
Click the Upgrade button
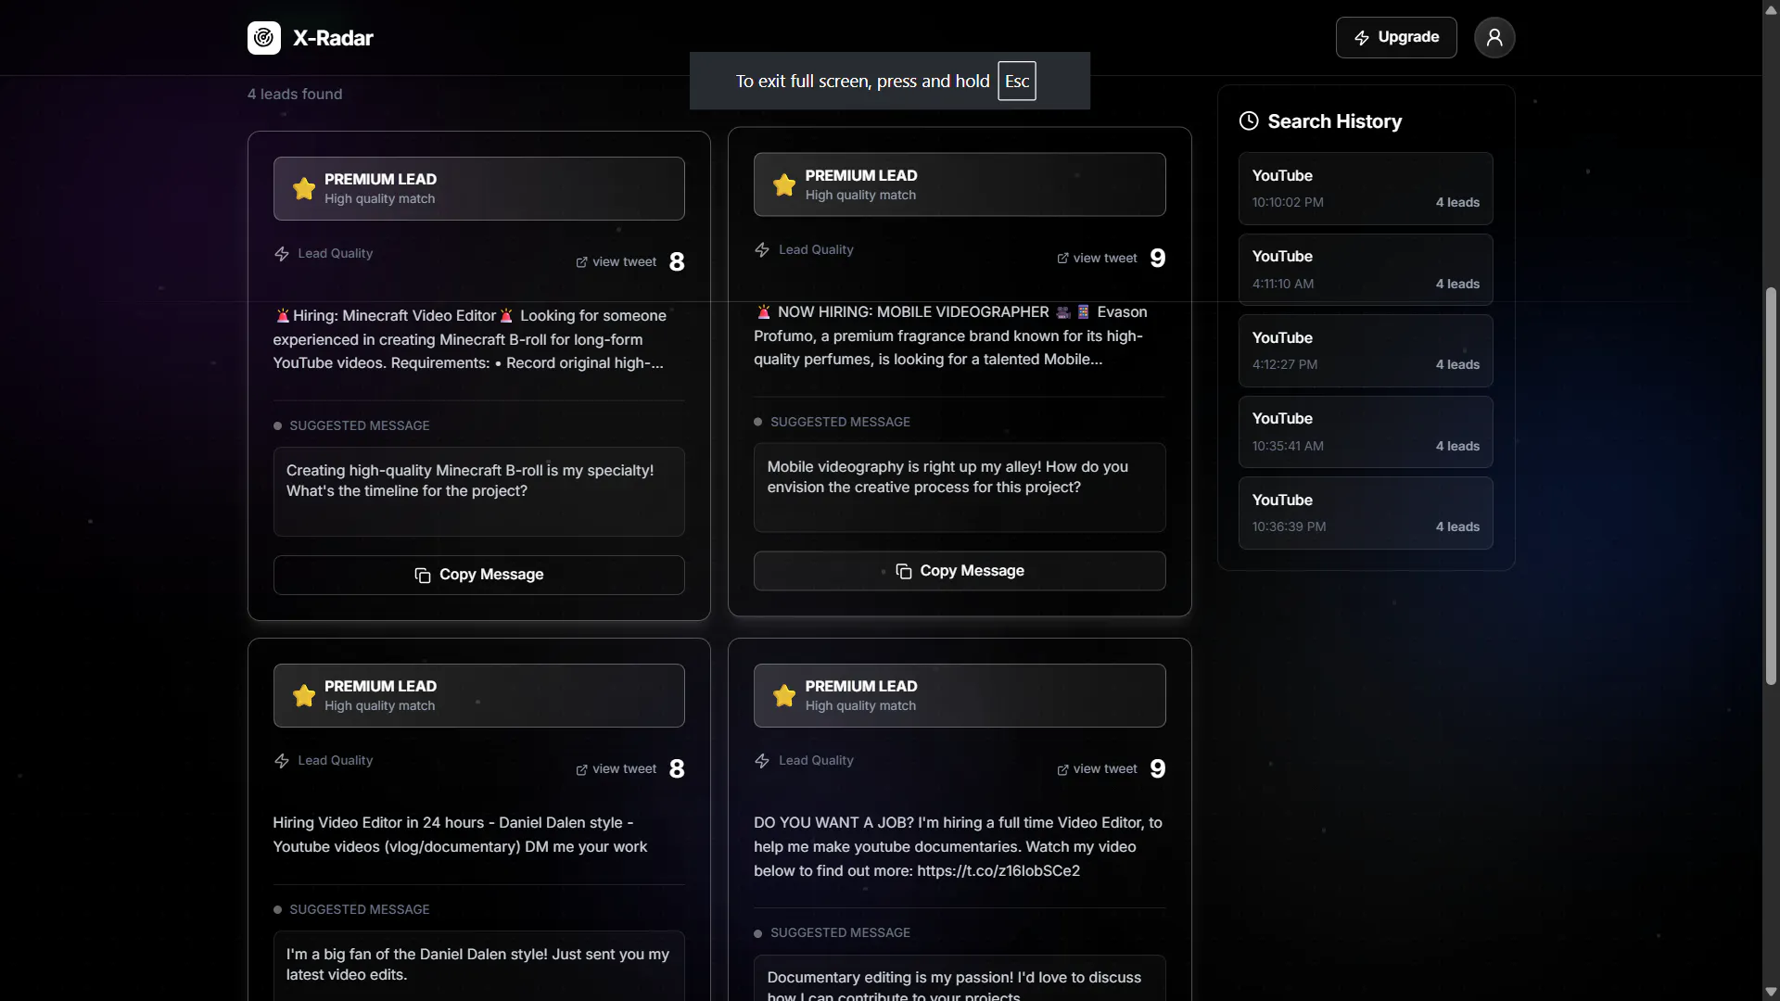coord(1396,38)
